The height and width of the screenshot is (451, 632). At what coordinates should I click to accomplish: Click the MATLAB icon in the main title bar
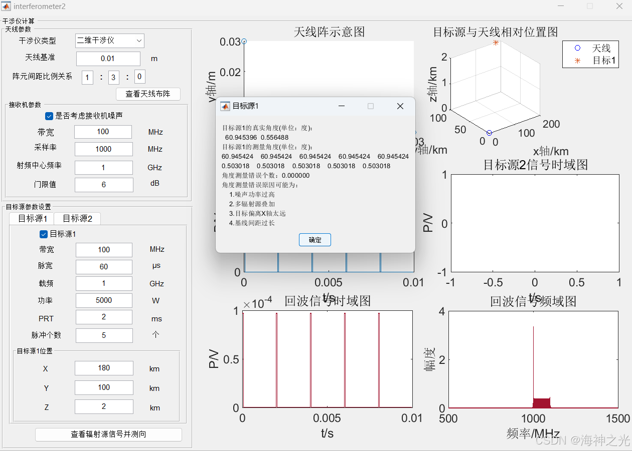(x=7, y=6)
